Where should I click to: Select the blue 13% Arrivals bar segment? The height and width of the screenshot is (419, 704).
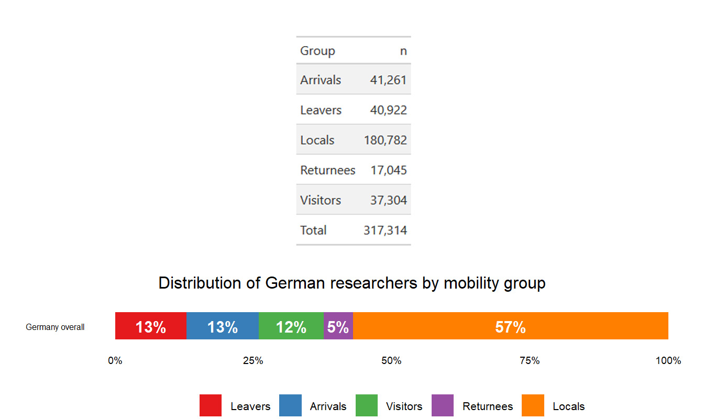tap(223, 326)
